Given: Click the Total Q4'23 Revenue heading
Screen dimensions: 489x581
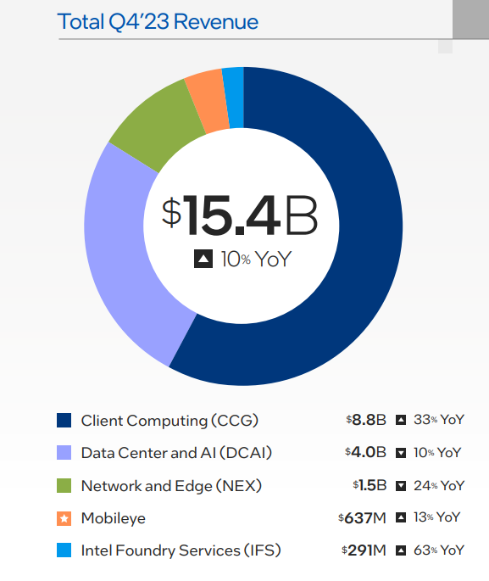Looking at the screenshot, I should [x=158, y=21].
